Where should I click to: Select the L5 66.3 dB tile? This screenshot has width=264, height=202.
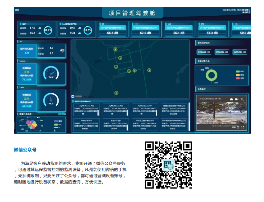pyautogui.click(x=113, y=29)
